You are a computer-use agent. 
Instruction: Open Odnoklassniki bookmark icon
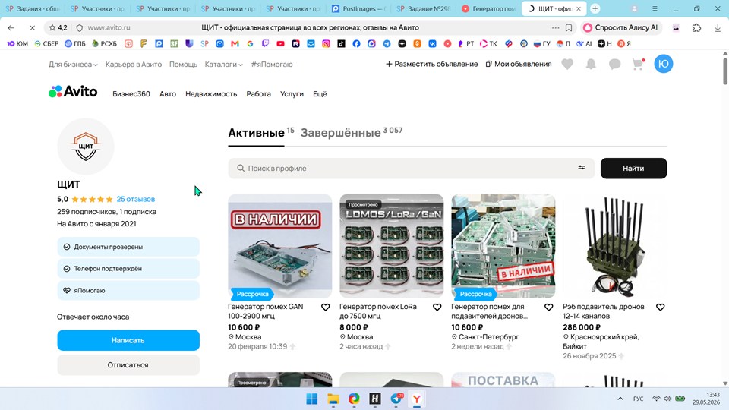(x=417, y=44)
